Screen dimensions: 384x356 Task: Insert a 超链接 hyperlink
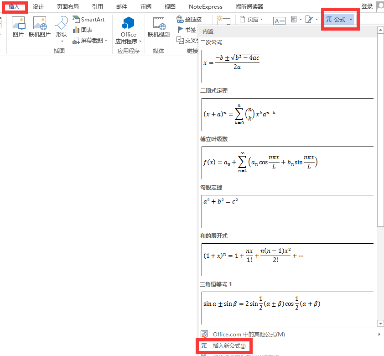pos(189,19)
